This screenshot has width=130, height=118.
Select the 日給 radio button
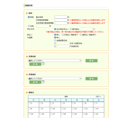point(29,26)
